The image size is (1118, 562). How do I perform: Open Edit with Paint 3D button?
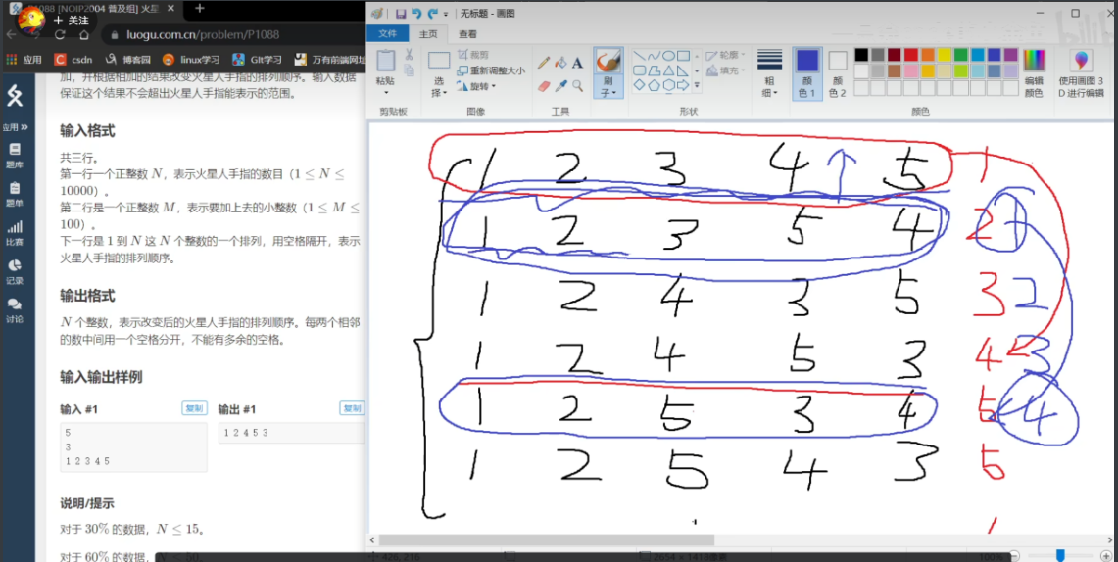point(1081,73)
